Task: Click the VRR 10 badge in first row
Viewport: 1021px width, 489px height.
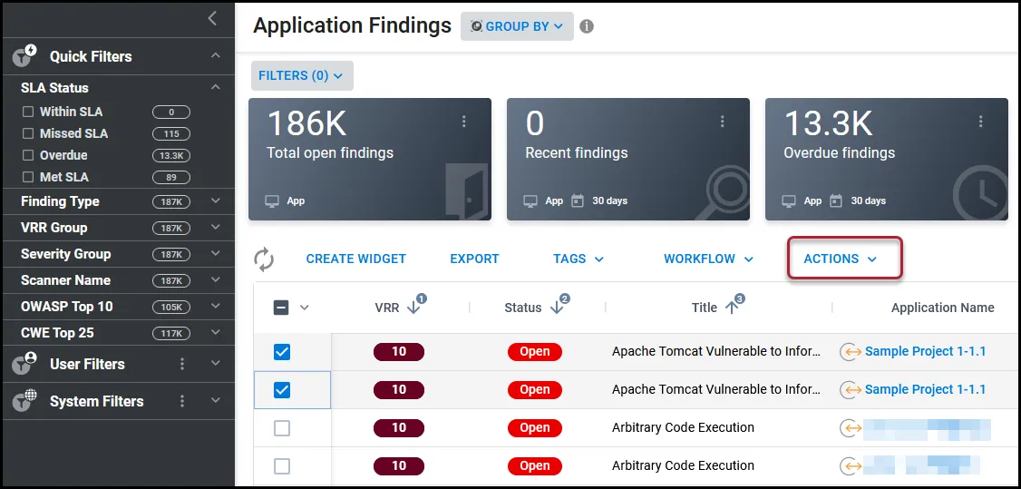Action: point(398,352)
